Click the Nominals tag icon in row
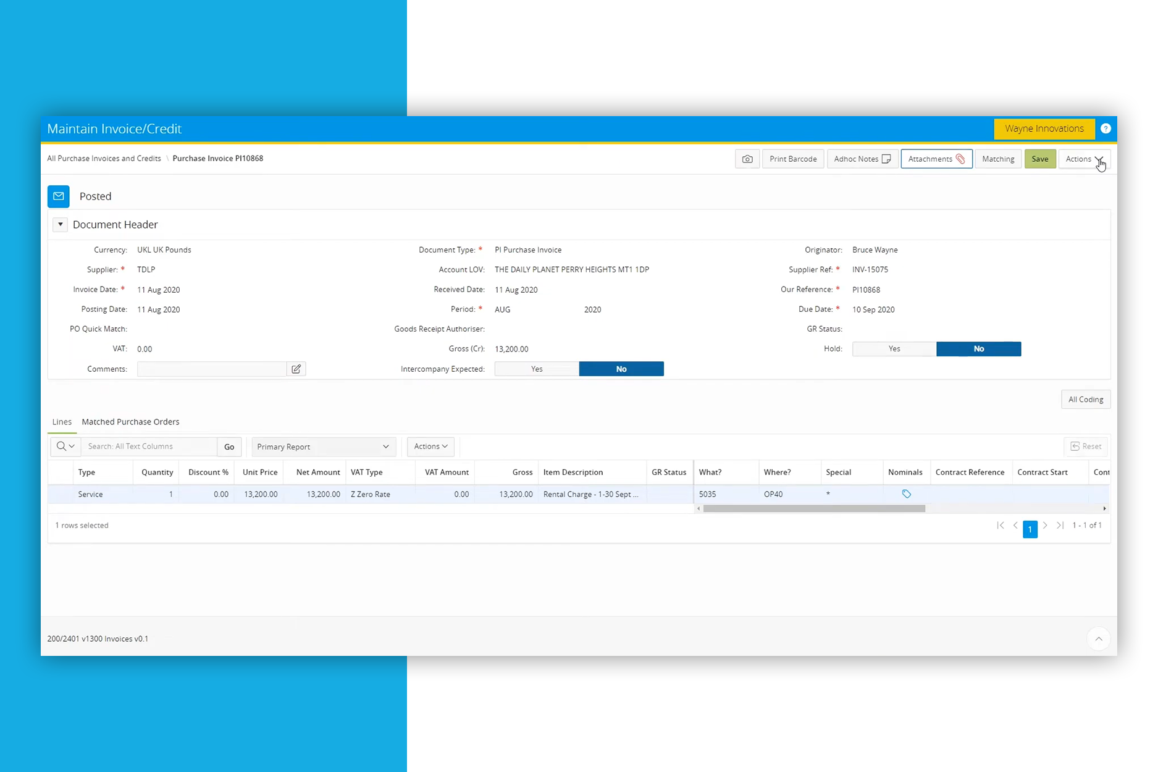This screenshot has width=1158, height=772. point(906,494)
